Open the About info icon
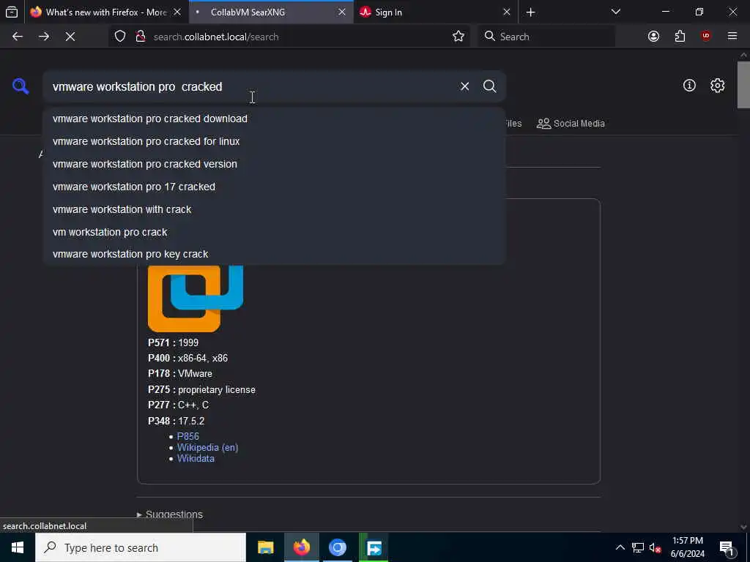The image size is (750, 562). [689, 86]
